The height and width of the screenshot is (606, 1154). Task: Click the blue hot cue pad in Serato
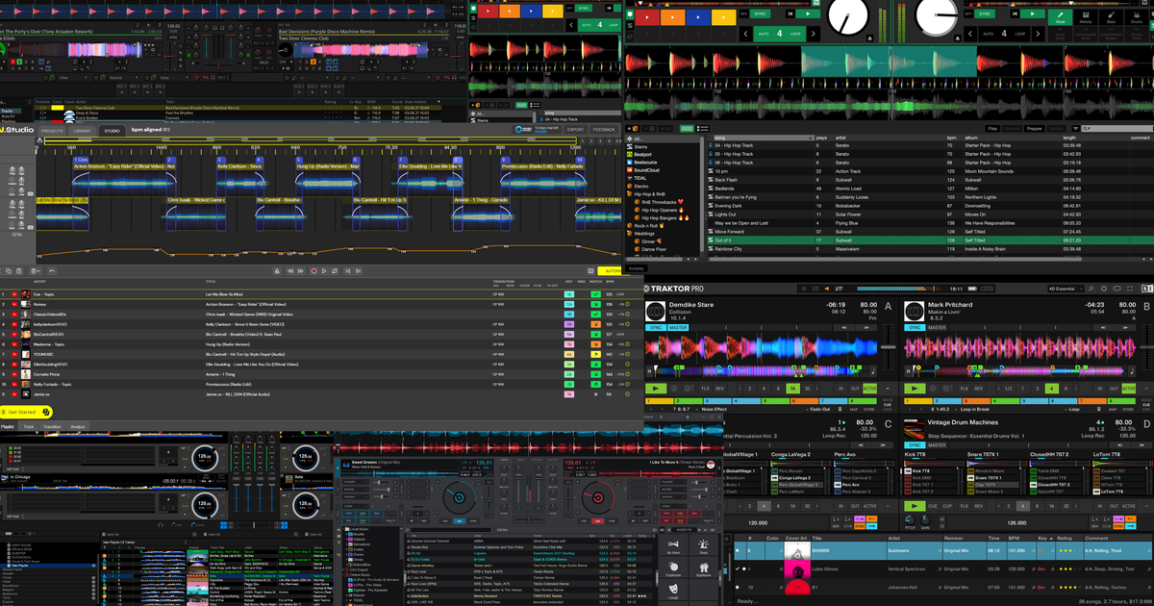pyautogui.click(x=698, y=16)
